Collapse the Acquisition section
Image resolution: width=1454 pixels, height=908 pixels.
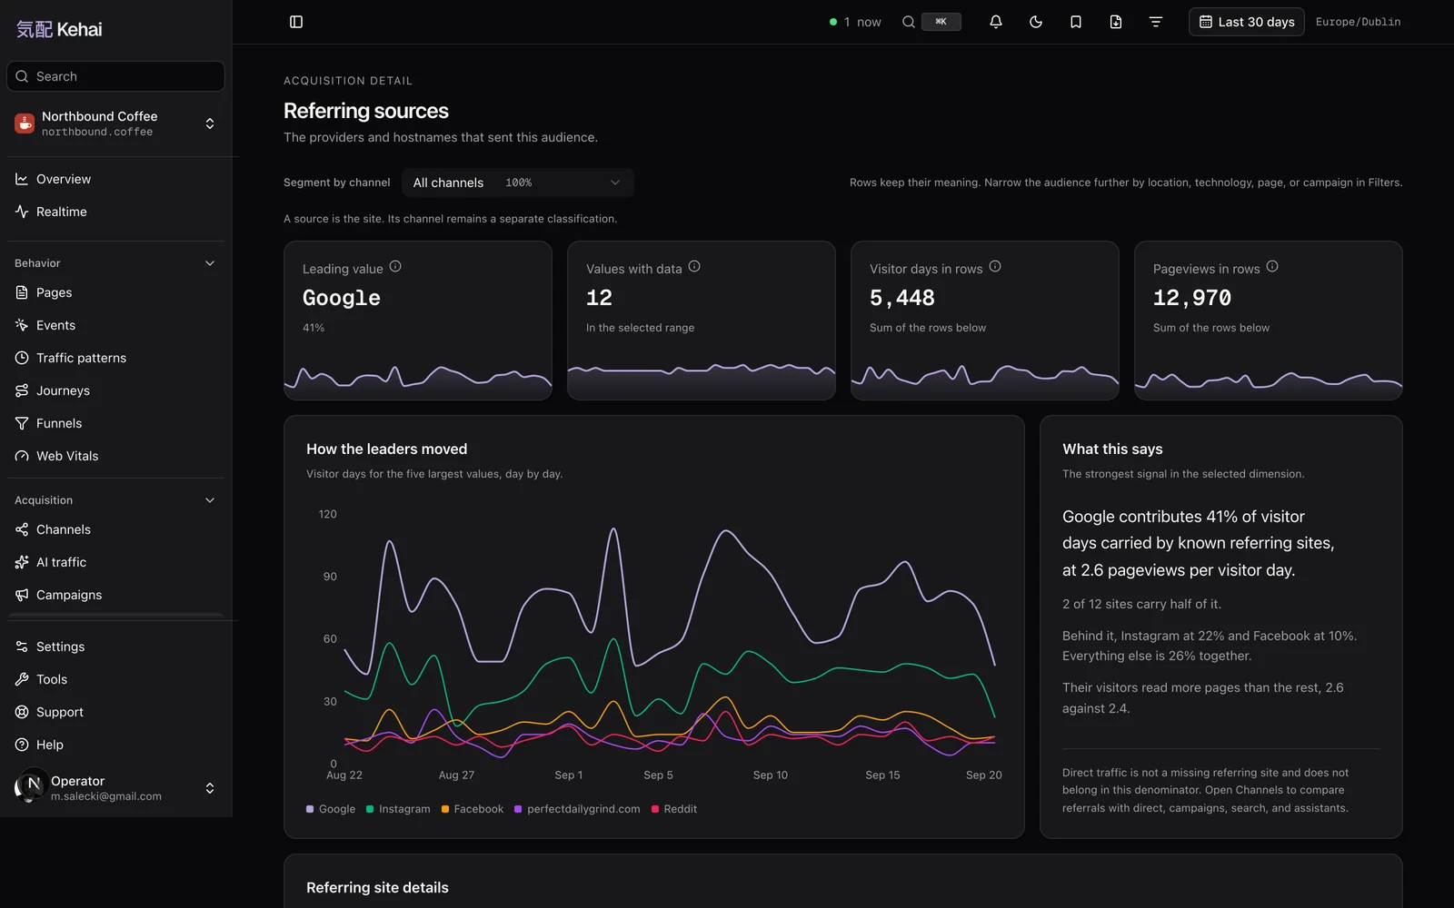point(210,500)
